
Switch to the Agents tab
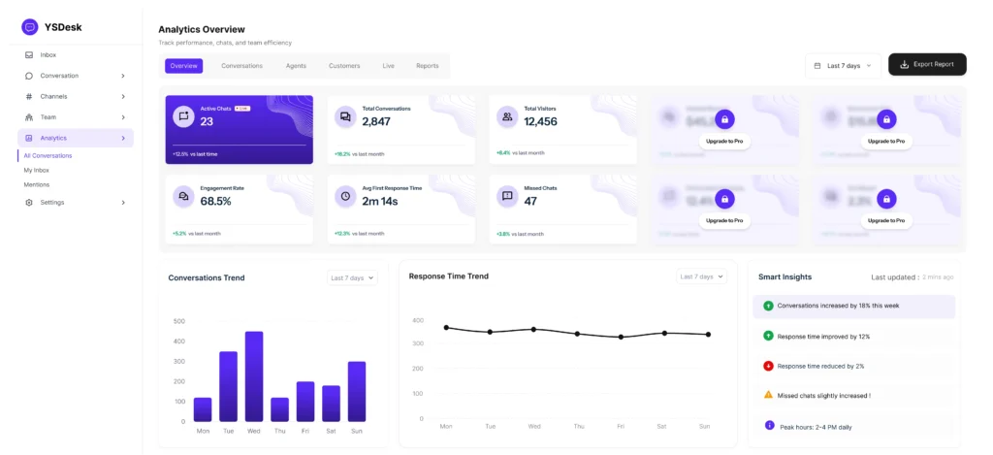pyautogui.click(x=296, y=66)
